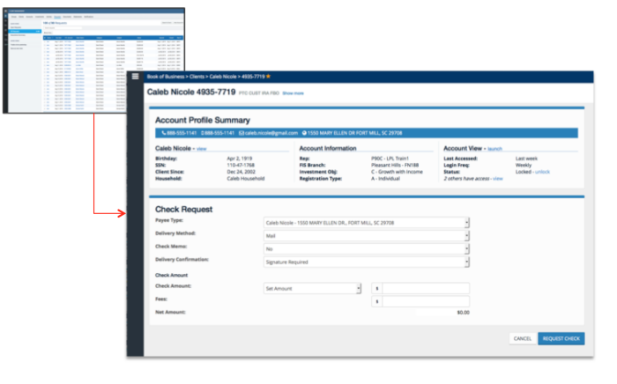Go to Book of Business breadcrumb
This screenshot has width=617, height=384.
click(166, 77)
